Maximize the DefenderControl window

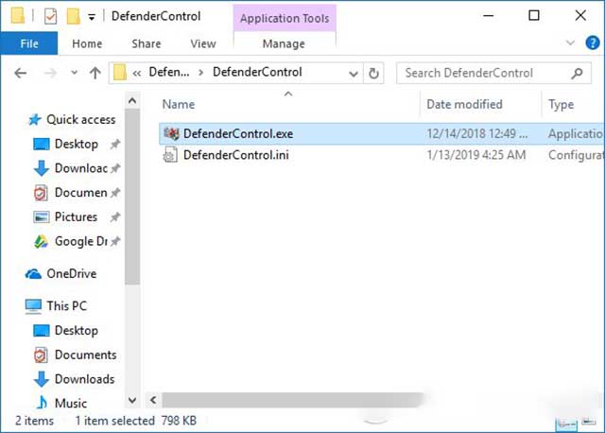click(x=534, y=16)
